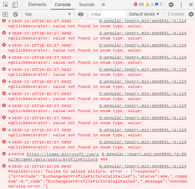Open console settings gear icon
Viewport: 195px width, 189px height.
point(191,14)
